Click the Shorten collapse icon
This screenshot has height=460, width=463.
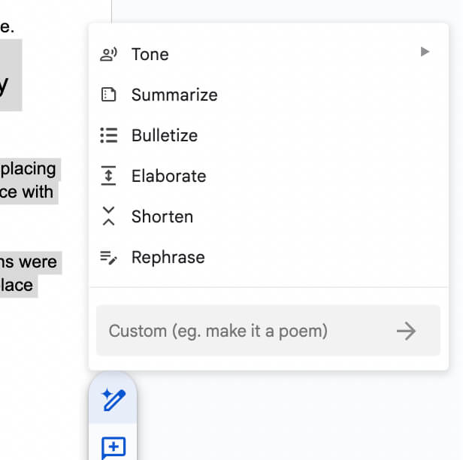click(x=109, y=216)
